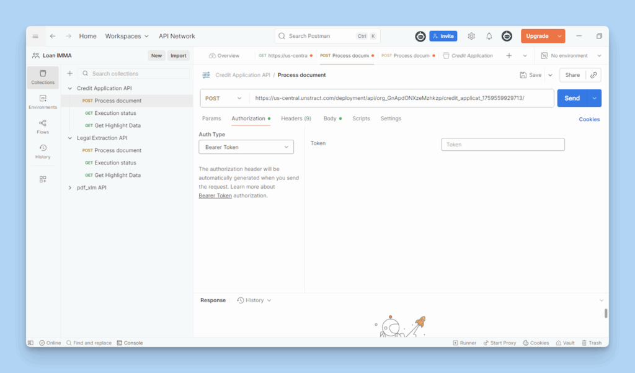Open the Collections sidebar panel
Image resolution: width=635 pixels, height=373 pixels.
click(x=43, y=77)
